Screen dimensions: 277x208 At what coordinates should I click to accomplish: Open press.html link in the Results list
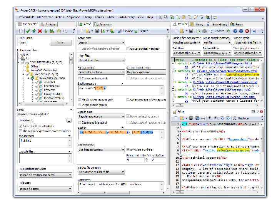click(222, 89)
